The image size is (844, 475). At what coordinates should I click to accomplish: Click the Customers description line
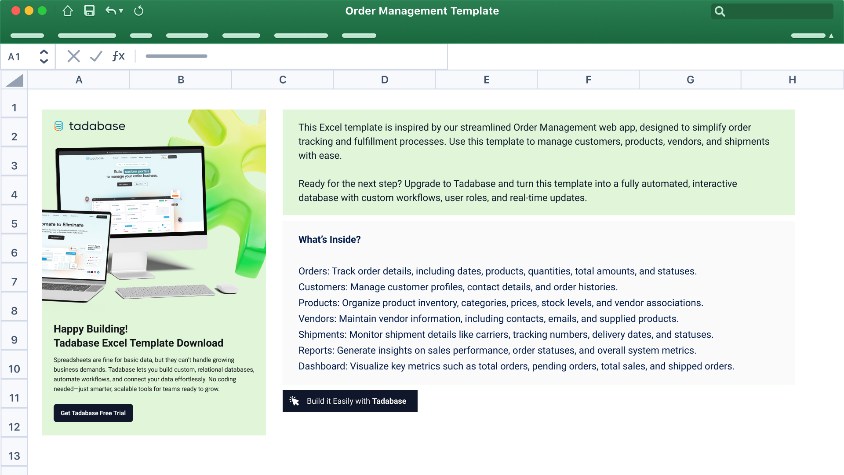click(x=458, y=287)
